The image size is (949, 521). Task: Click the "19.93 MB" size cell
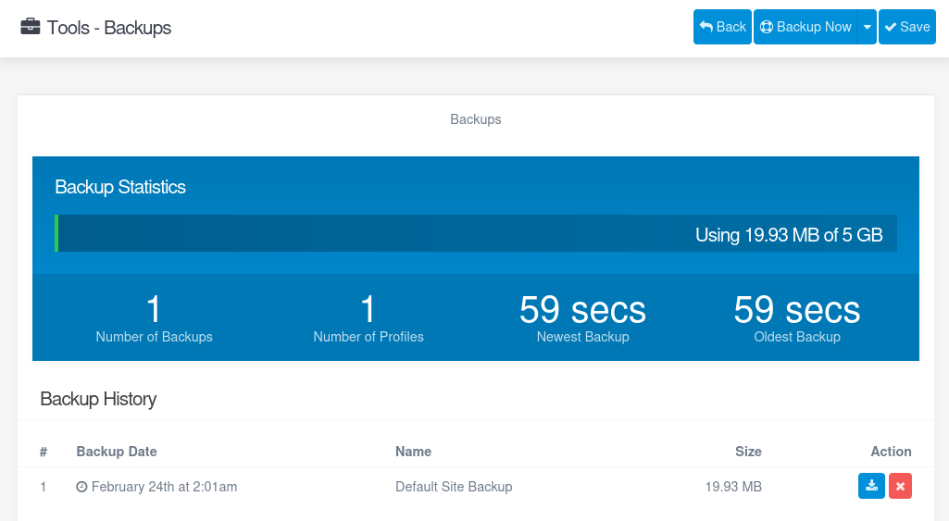[x=733, y=487]
